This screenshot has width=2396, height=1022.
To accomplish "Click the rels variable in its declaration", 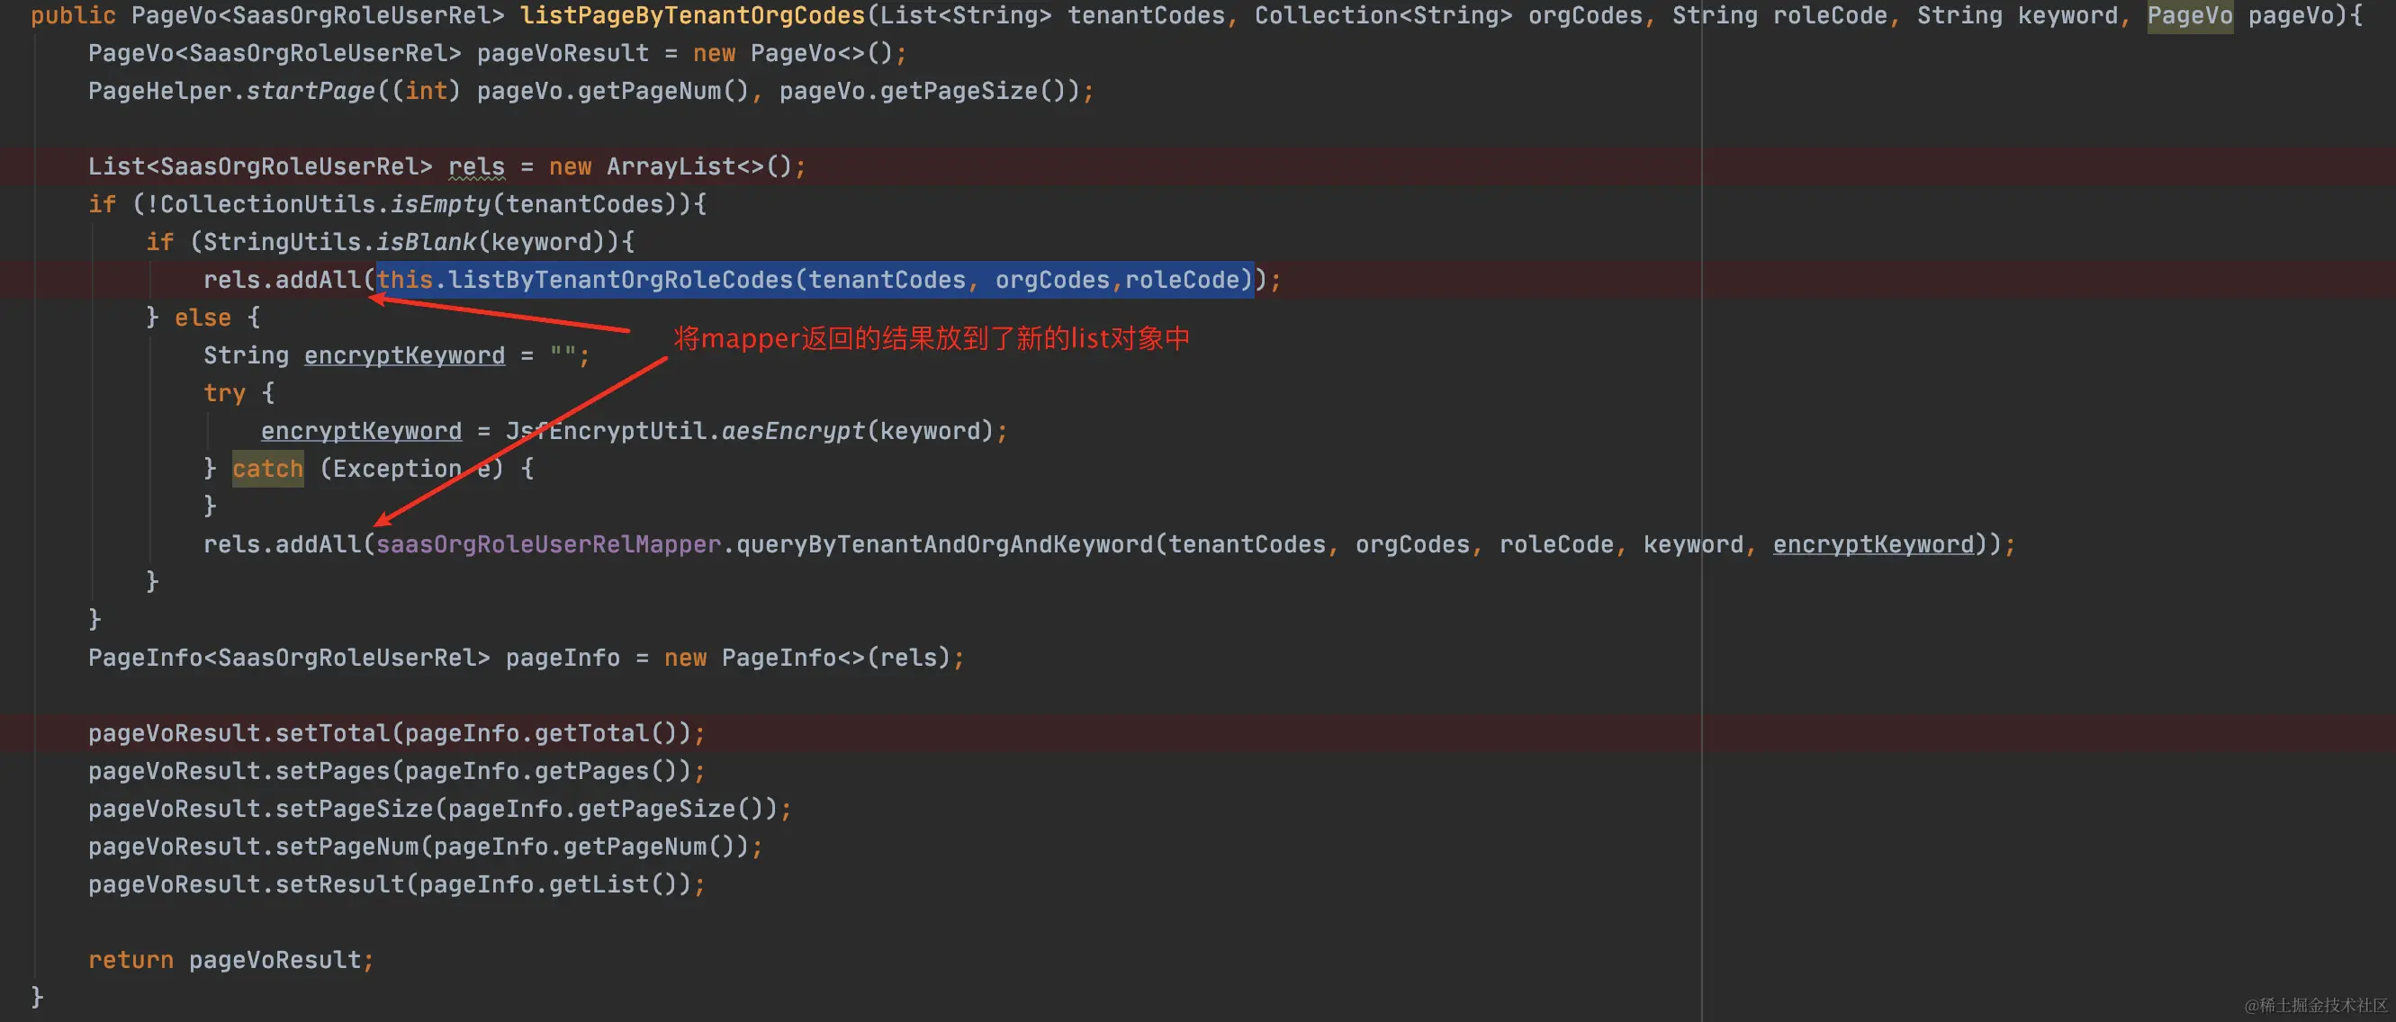I will [476, 166].
